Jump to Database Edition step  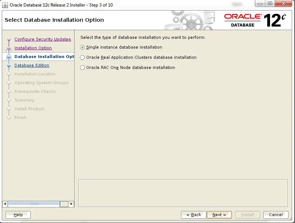coord(32,65)
